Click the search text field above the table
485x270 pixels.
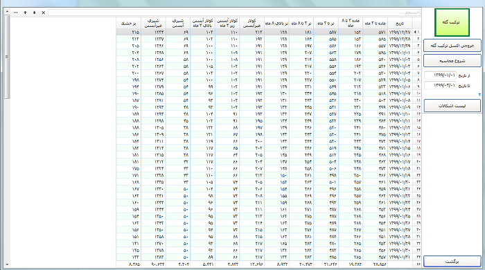tap(234, 12)
